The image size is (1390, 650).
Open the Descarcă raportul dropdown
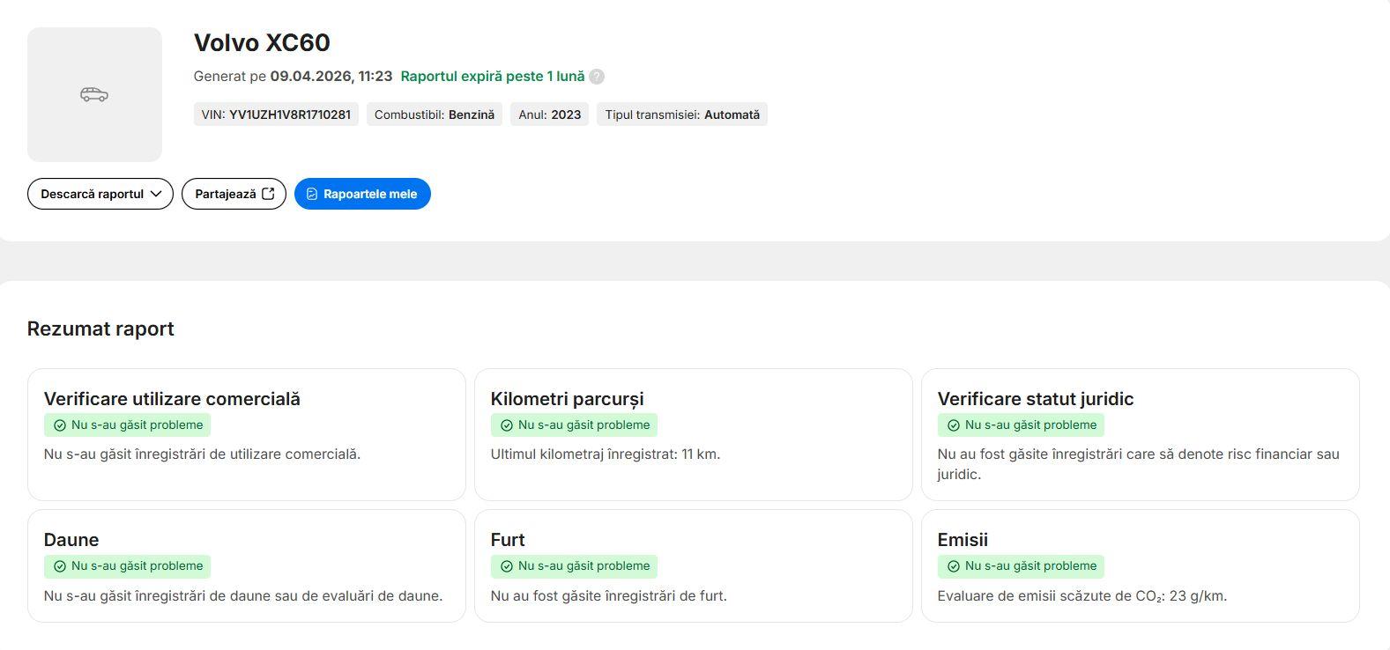100,194
